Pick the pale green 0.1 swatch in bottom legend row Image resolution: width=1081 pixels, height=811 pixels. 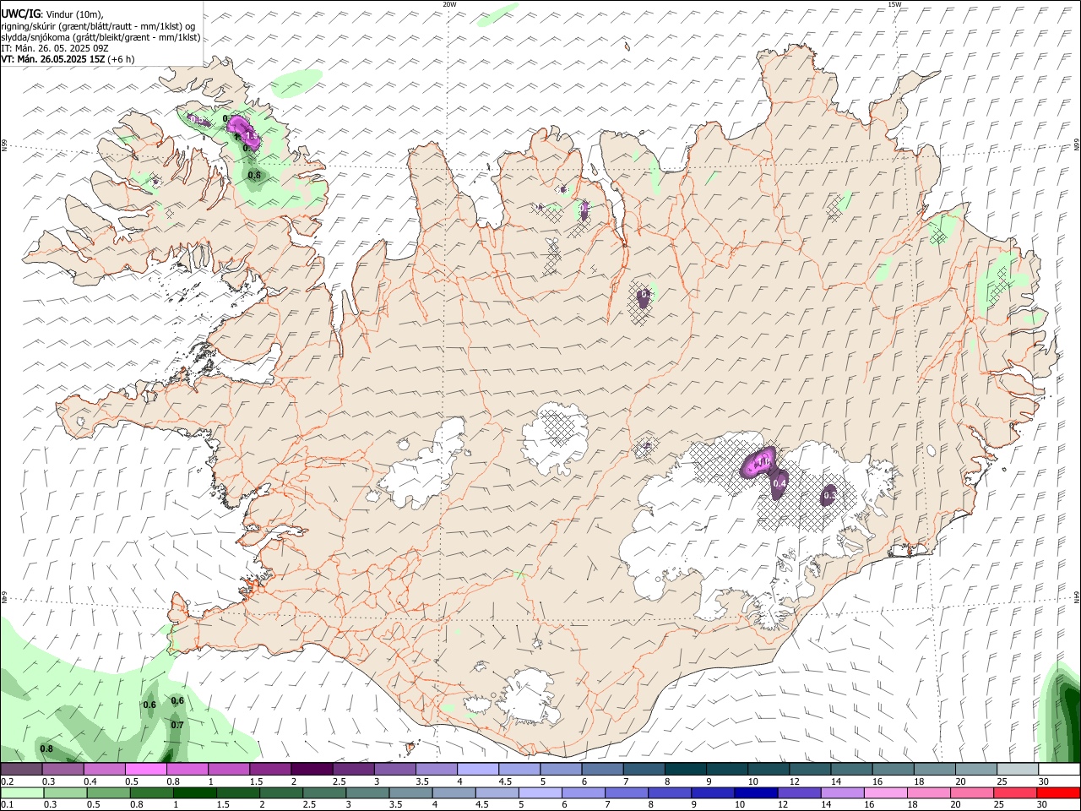coord(22,793)
